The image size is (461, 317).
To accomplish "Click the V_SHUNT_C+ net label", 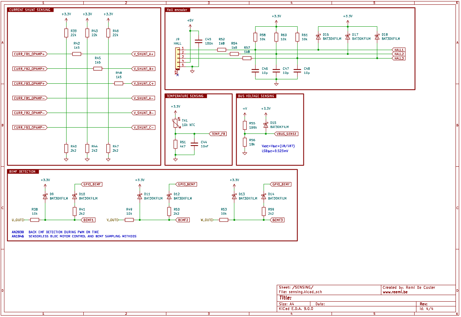I will pos(143,83).
